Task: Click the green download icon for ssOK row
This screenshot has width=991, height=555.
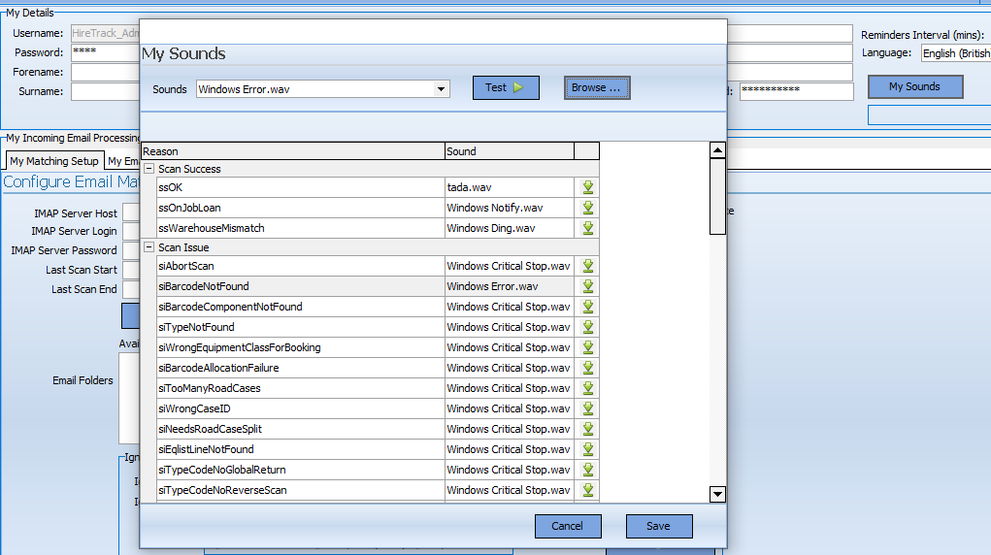Action: tap(587, 187)
